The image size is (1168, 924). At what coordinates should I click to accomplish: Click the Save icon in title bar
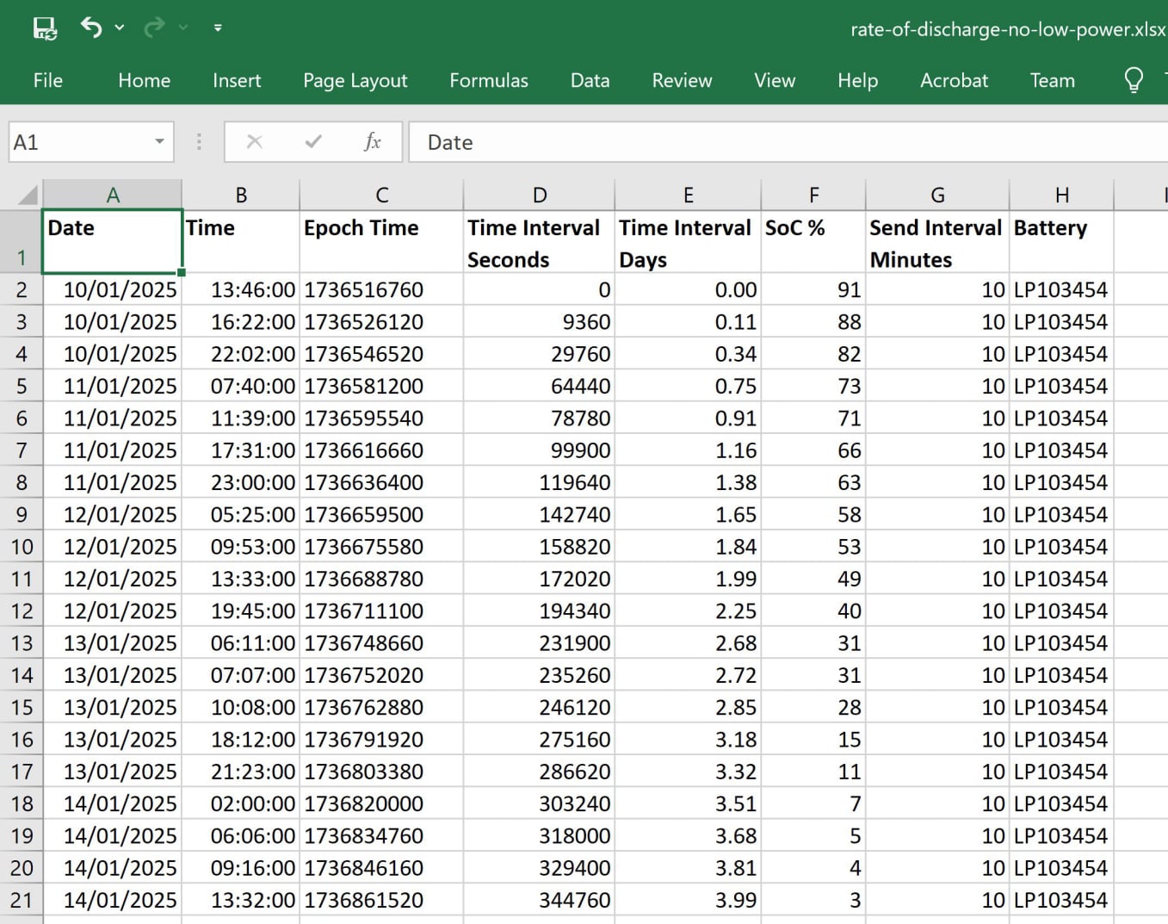click(44, 28)
